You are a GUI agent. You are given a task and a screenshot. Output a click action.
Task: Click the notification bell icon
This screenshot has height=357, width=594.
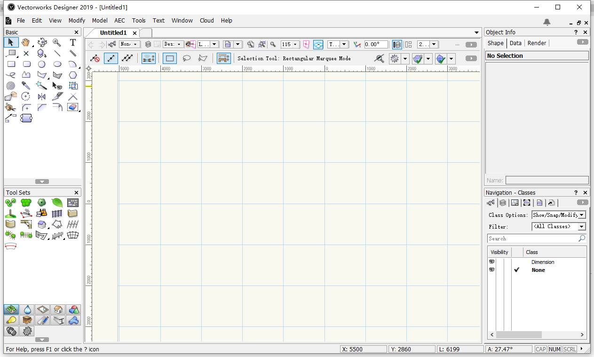[x=546, y=22]
